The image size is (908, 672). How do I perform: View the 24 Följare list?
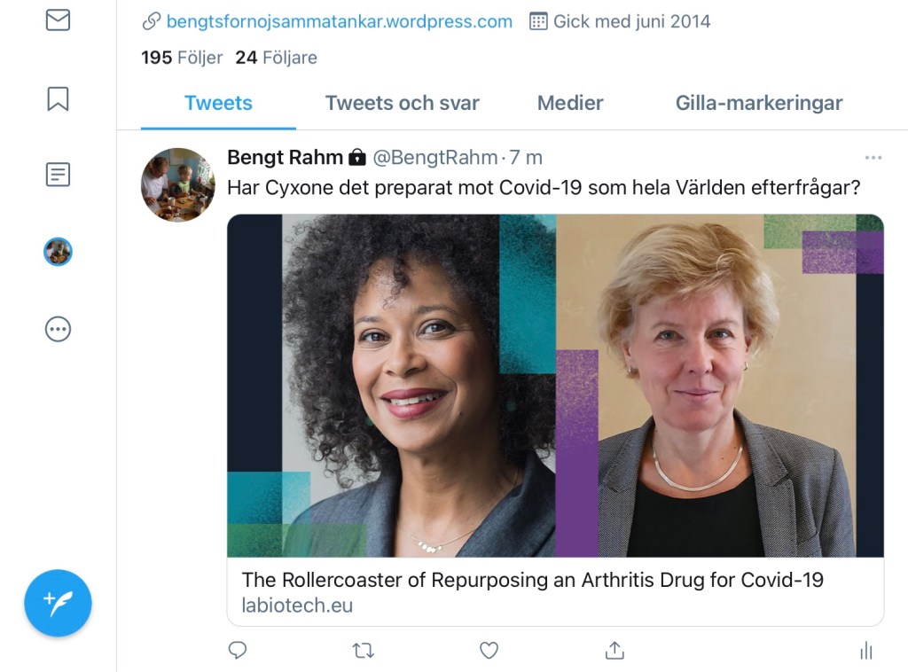pyautogui.click(x=276, y=58)
